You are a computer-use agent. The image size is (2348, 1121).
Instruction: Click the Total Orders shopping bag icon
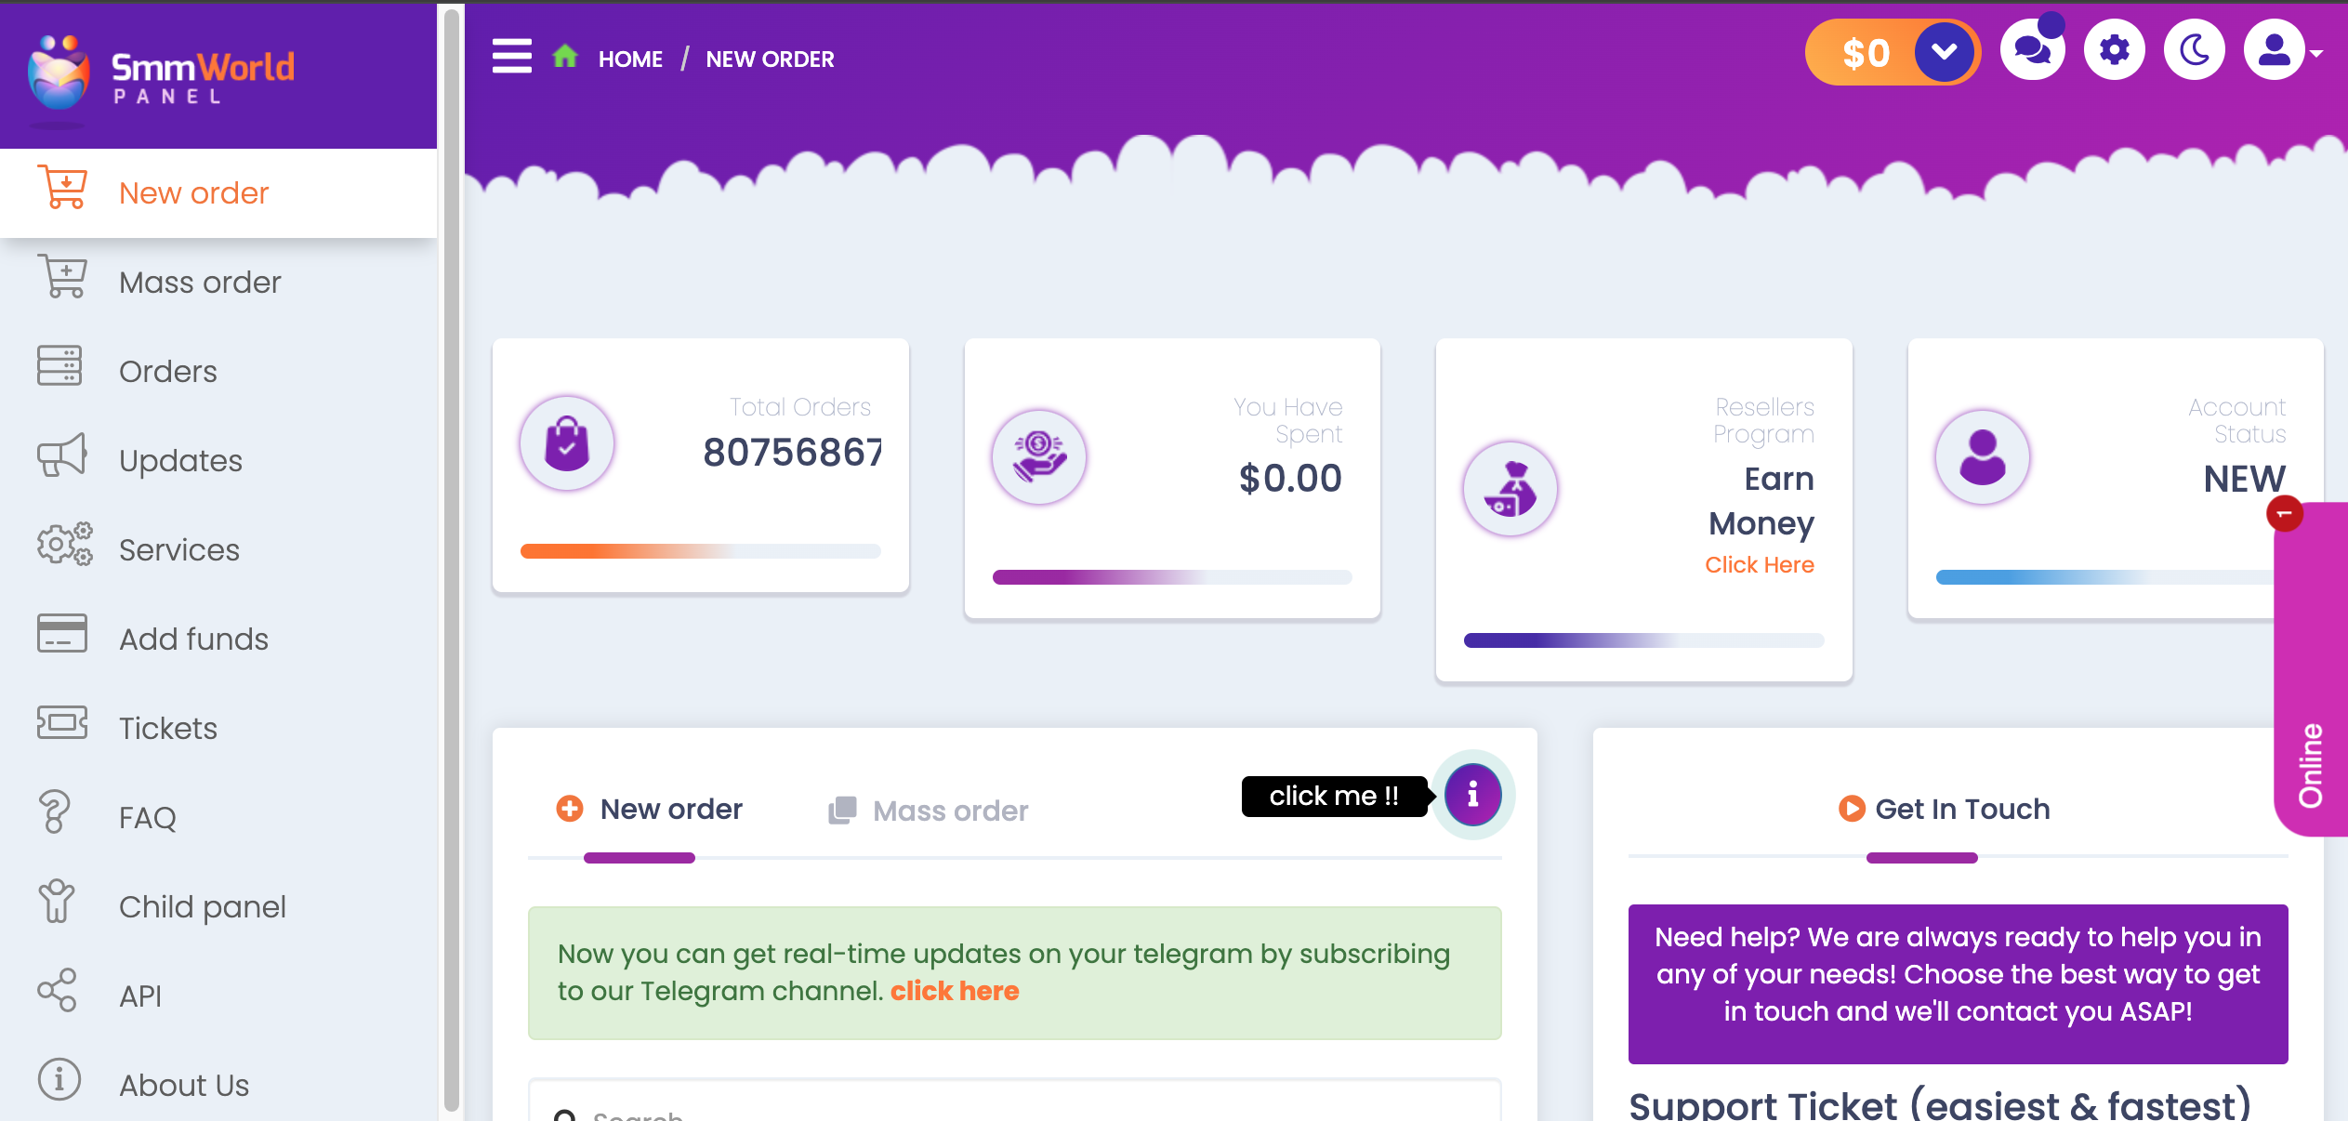pos(567,443)
